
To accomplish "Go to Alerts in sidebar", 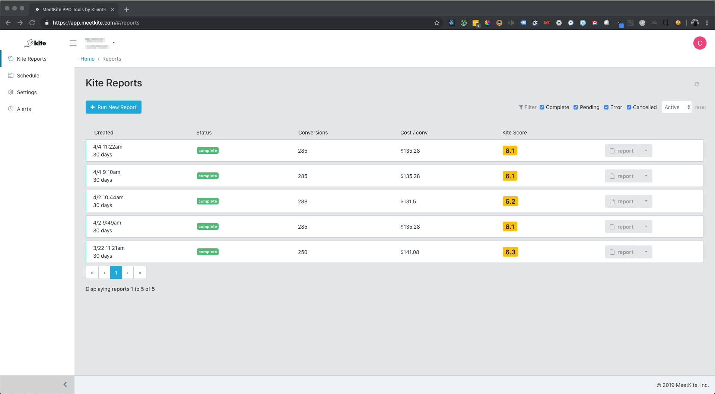I will point(24,109).
